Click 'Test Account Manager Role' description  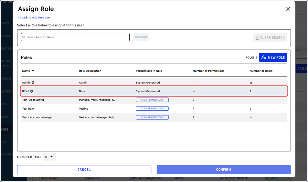tap(97, 117)
